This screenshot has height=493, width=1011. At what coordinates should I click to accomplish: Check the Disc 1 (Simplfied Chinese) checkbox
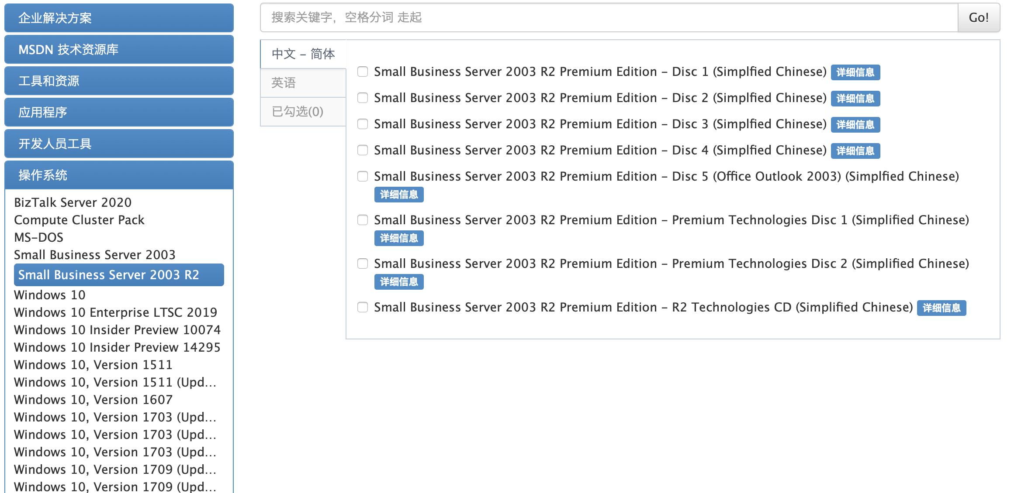[363, 72]
